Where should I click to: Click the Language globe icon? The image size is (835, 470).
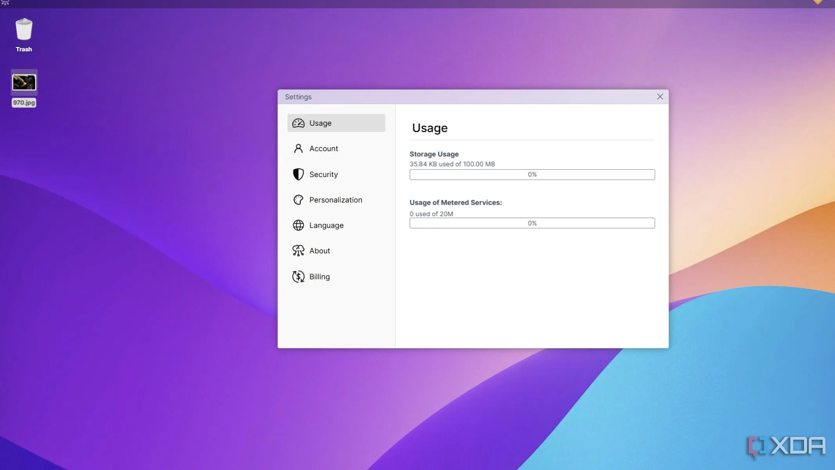click(x=298, y=225)
